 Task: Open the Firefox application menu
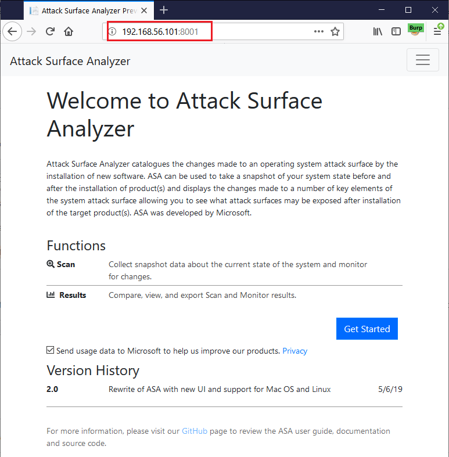click(437, 31)
